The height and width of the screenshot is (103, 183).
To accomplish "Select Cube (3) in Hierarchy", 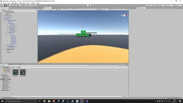I will pos(14,40).
